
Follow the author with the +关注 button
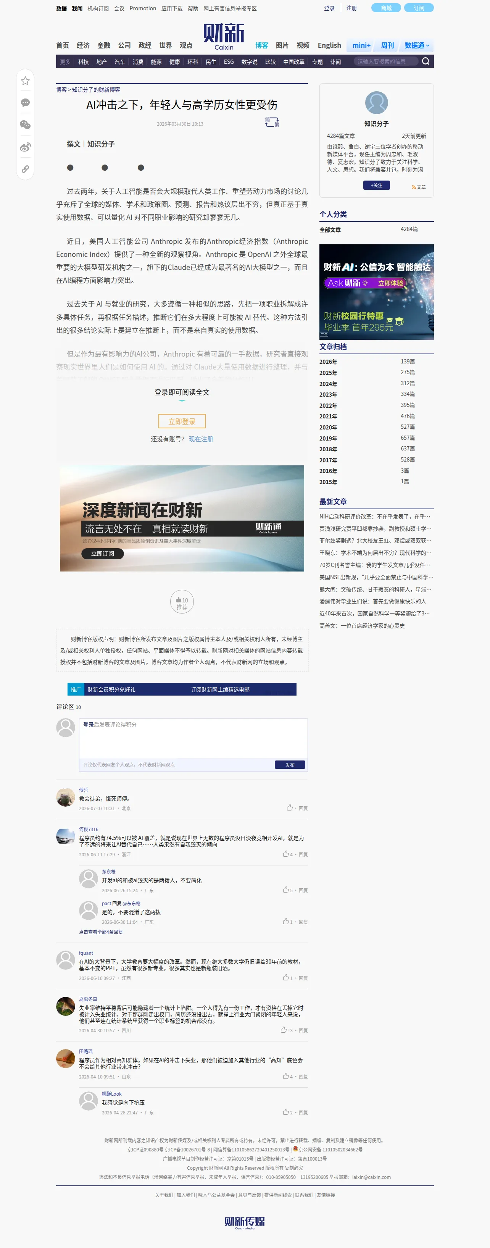pos(376,185)
